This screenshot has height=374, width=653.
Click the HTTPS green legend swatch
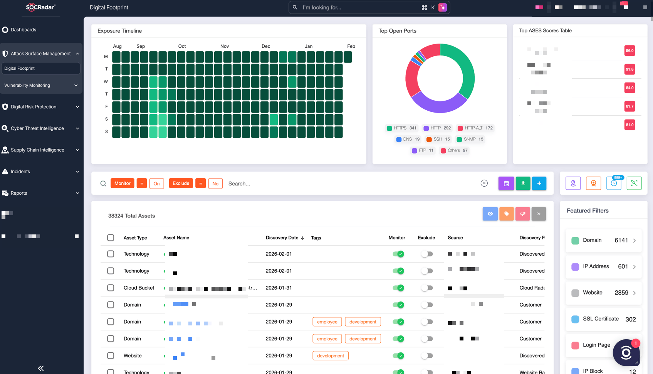tap(389, 128)
